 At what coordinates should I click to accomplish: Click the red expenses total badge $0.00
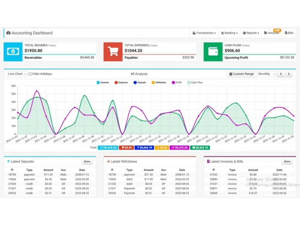tap(127, 148)
